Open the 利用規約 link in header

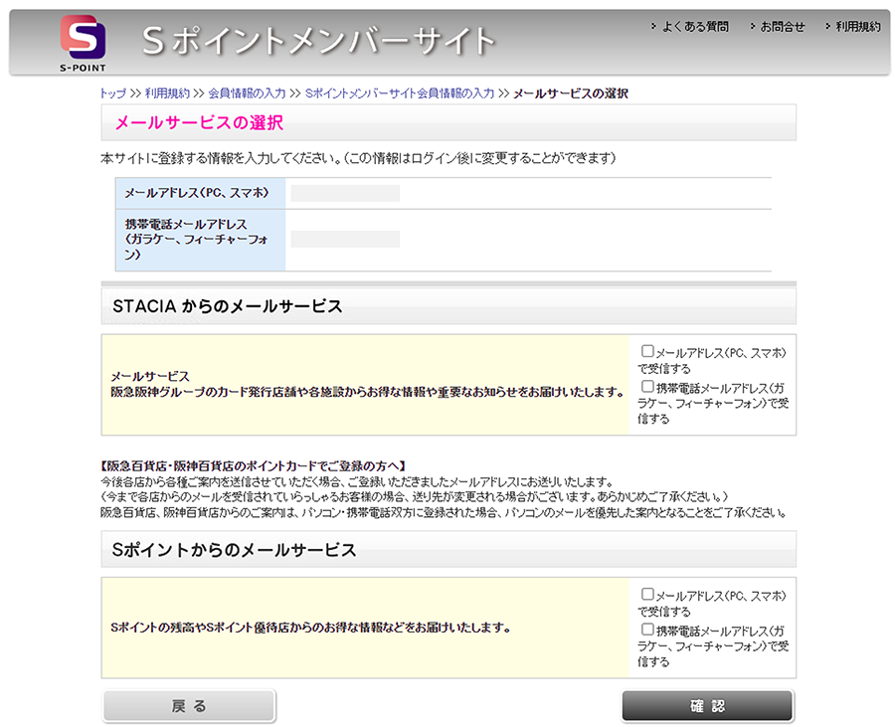pos(858,26)
